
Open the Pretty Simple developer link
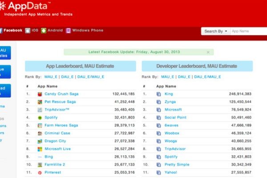click(x=177, y=165)
